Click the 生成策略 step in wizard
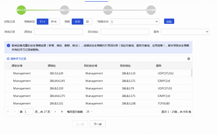Image resolution: width=218 pixels, height=134 pixels. (151, 10)
